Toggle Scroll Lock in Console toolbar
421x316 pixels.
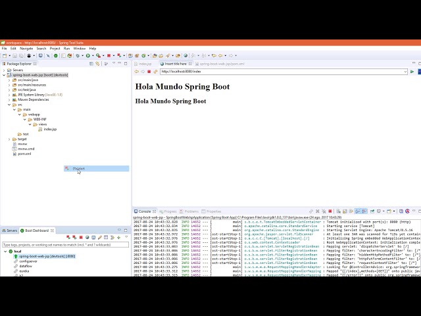tap(345, 211)
